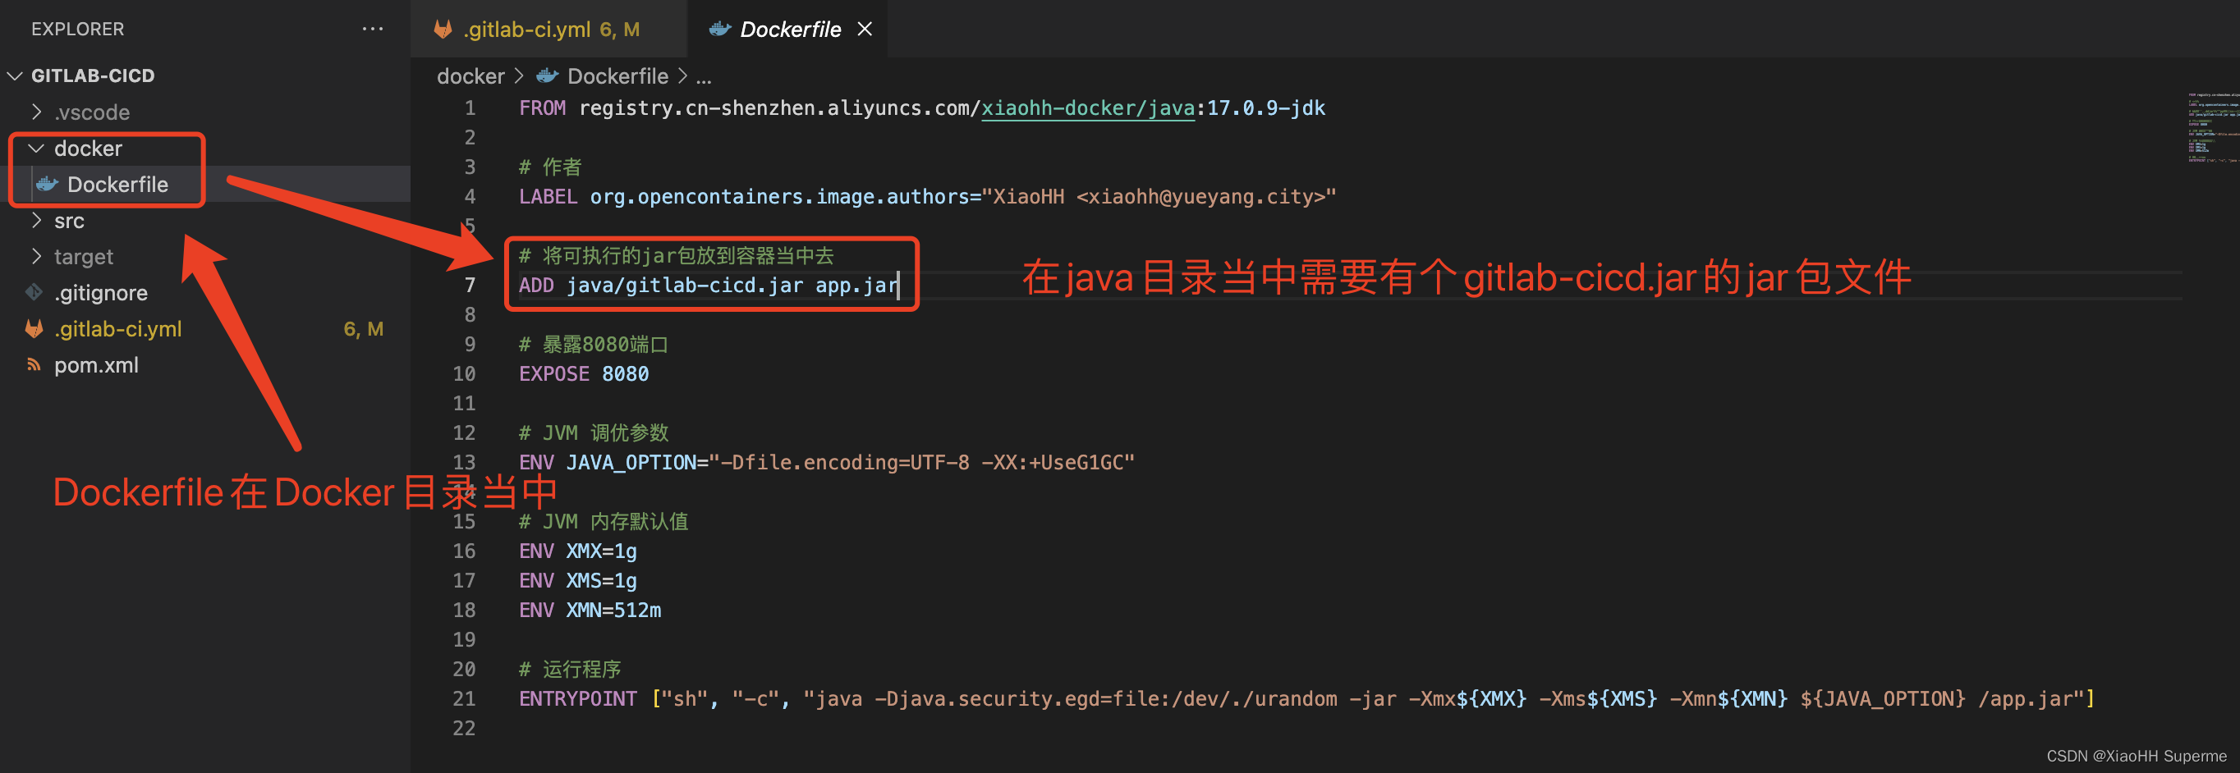The width and height of the screenshot is (2240, 773).
Task: Expand the src folder chevron
Action: pyautogui.click(x=36, y=221)
